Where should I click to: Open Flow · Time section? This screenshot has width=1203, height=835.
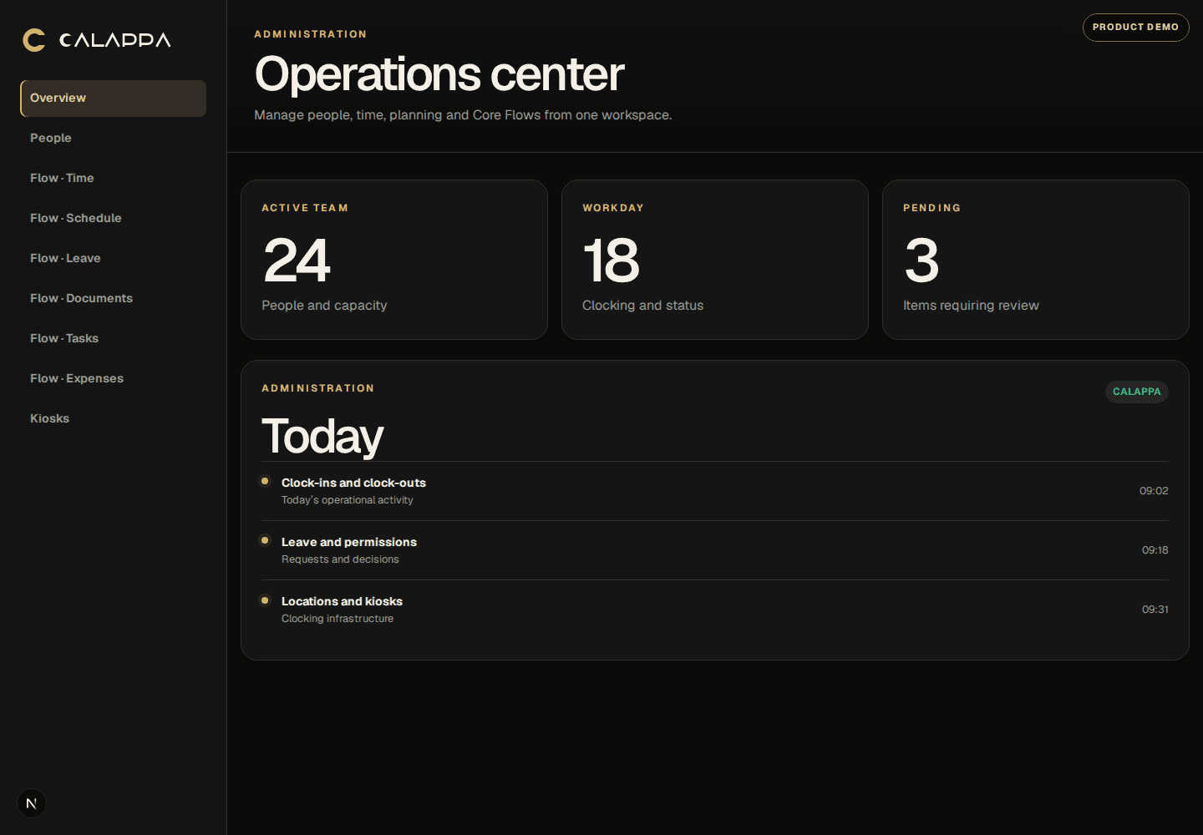pyautogui.click(x=113, y=178)
